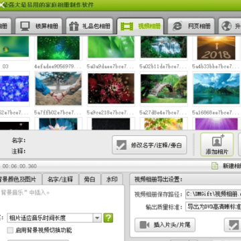Image resolution: width=241 pixels, height=241 pixels.
Task: Click the file name 5a4b33bbe7bce7
Action: coord(216,66)
